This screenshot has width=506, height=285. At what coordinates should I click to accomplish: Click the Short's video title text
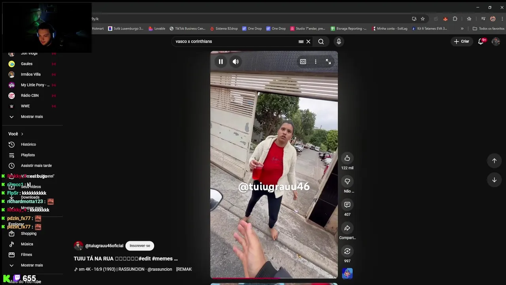(126, 259)
